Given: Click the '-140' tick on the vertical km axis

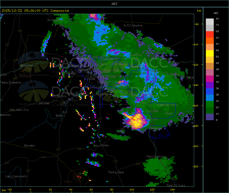Looking at the screenshot, I should [195, 85].
